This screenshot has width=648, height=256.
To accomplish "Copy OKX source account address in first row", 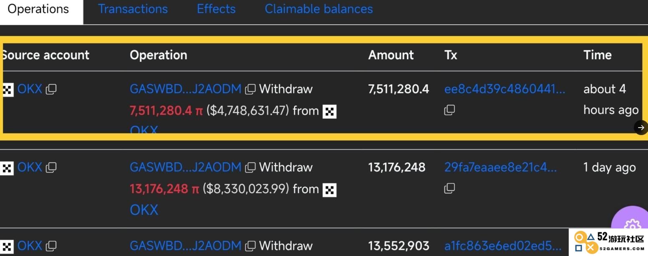I will click(51, 89).
